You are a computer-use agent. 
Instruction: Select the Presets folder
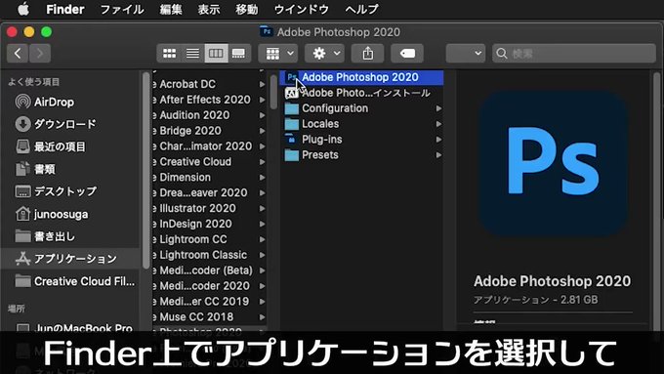tap(362, 155)
